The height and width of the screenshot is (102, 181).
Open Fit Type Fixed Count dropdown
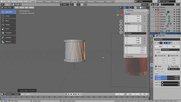tap(170, 50)
